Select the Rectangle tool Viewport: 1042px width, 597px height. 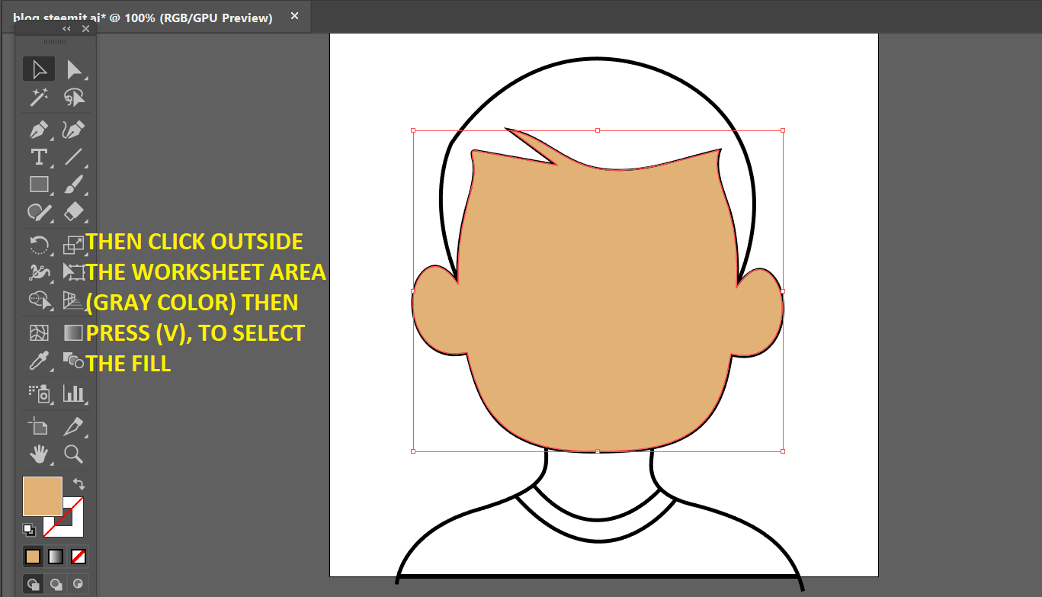(39, 185)
